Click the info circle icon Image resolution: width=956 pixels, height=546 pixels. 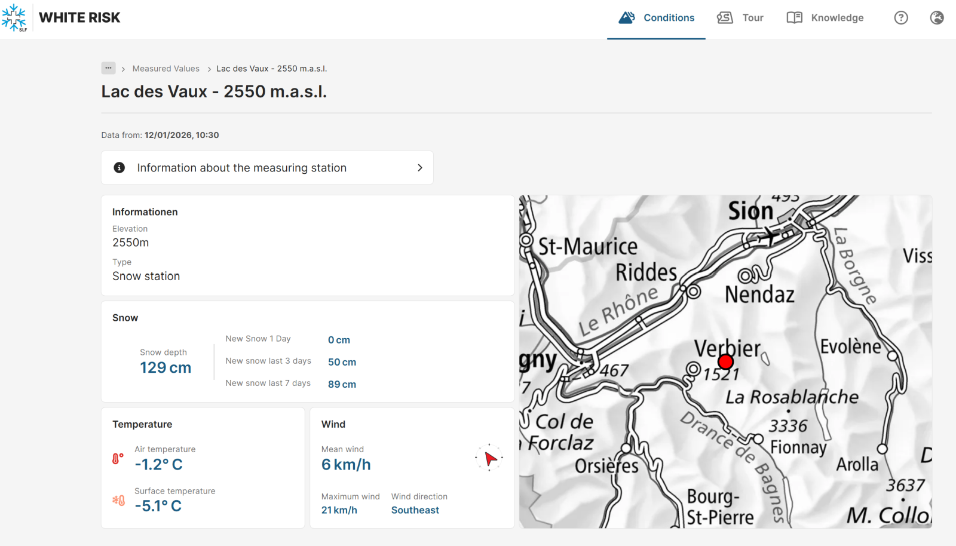119,168
